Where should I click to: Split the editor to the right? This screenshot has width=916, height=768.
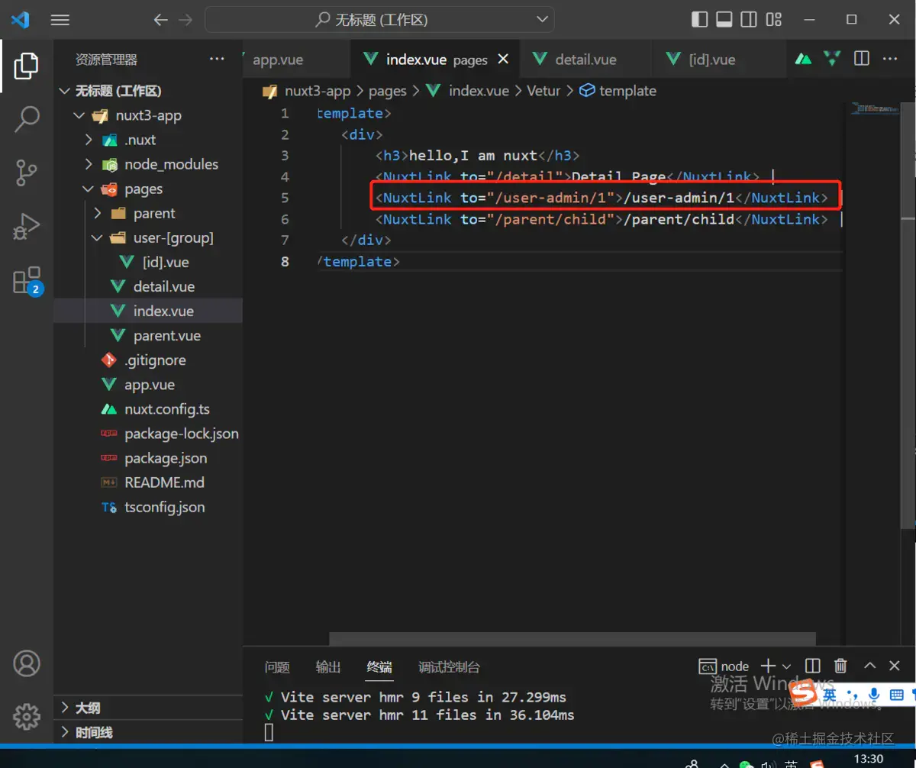[x=862, y=58]
